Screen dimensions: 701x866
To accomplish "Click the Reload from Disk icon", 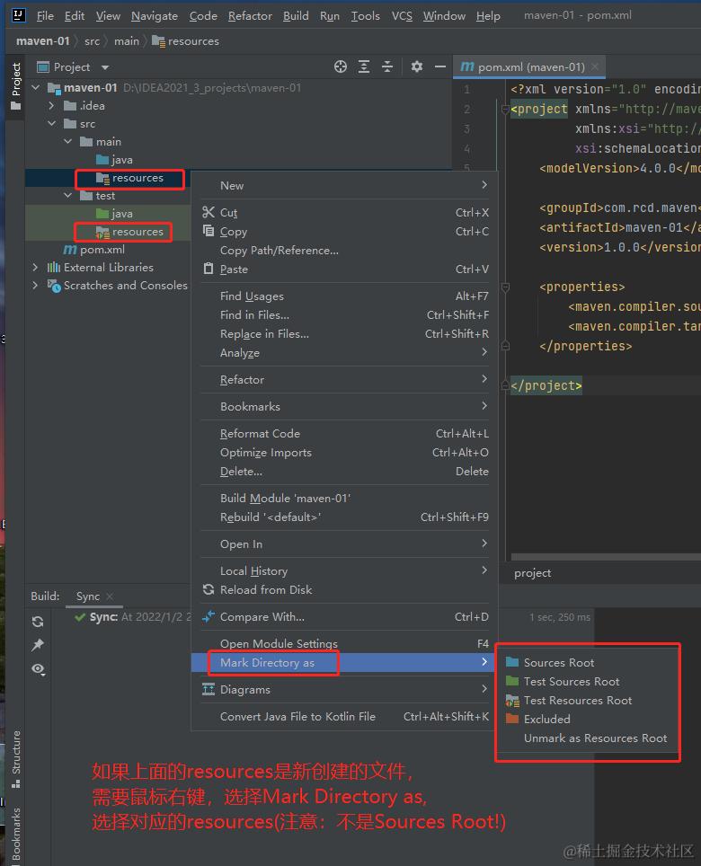I will (209, 589).
